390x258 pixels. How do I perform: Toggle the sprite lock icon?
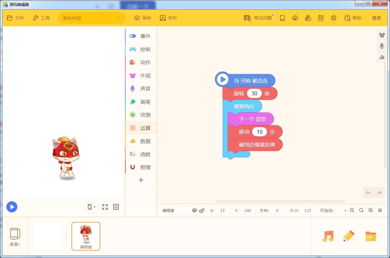pyautogui.click(x=202, y=210)
